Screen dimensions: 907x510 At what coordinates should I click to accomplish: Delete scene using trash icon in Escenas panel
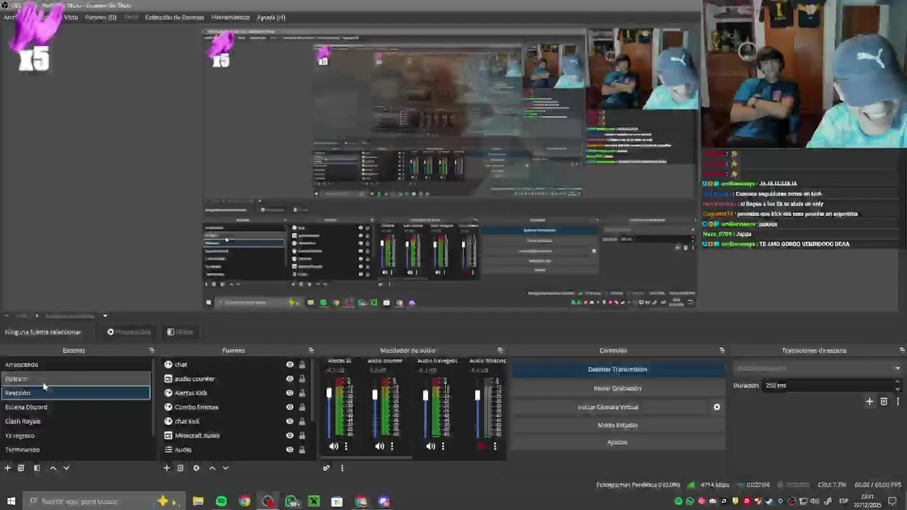(x=21, y=467)
